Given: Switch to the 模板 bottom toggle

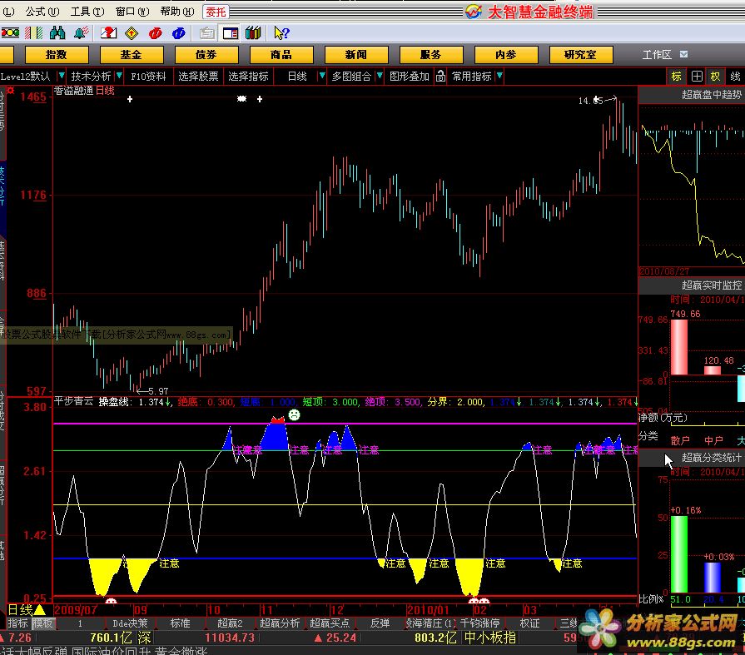Looking at the screenshot, I should pos(42,623).
